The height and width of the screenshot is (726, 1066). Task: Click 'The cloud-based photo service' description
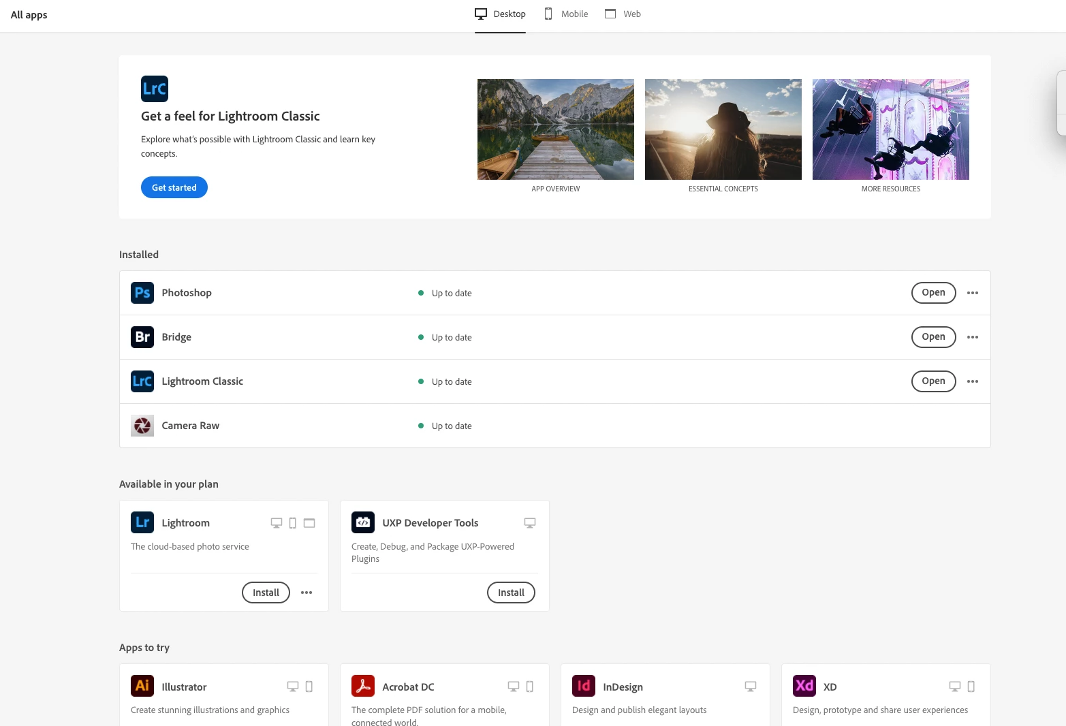click(190, 546)
